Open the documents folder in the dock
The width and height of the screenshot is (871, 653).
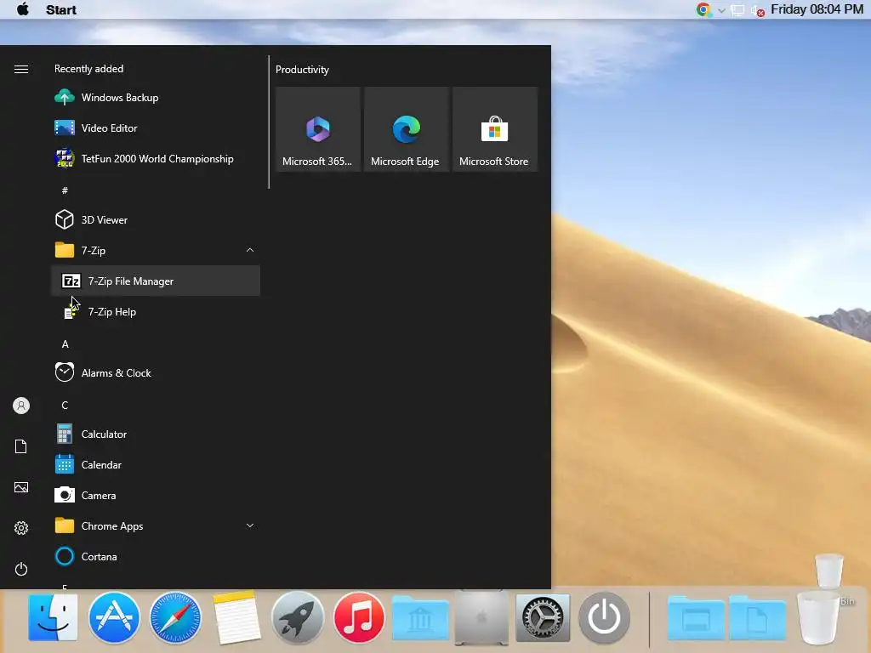coord(757,618)
